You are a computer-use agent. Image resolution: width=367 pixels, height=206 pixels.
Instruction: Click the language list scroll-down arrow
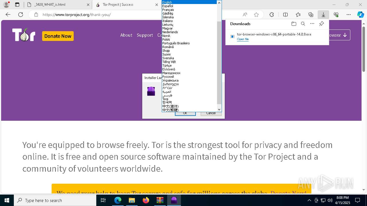click(219, 109)
